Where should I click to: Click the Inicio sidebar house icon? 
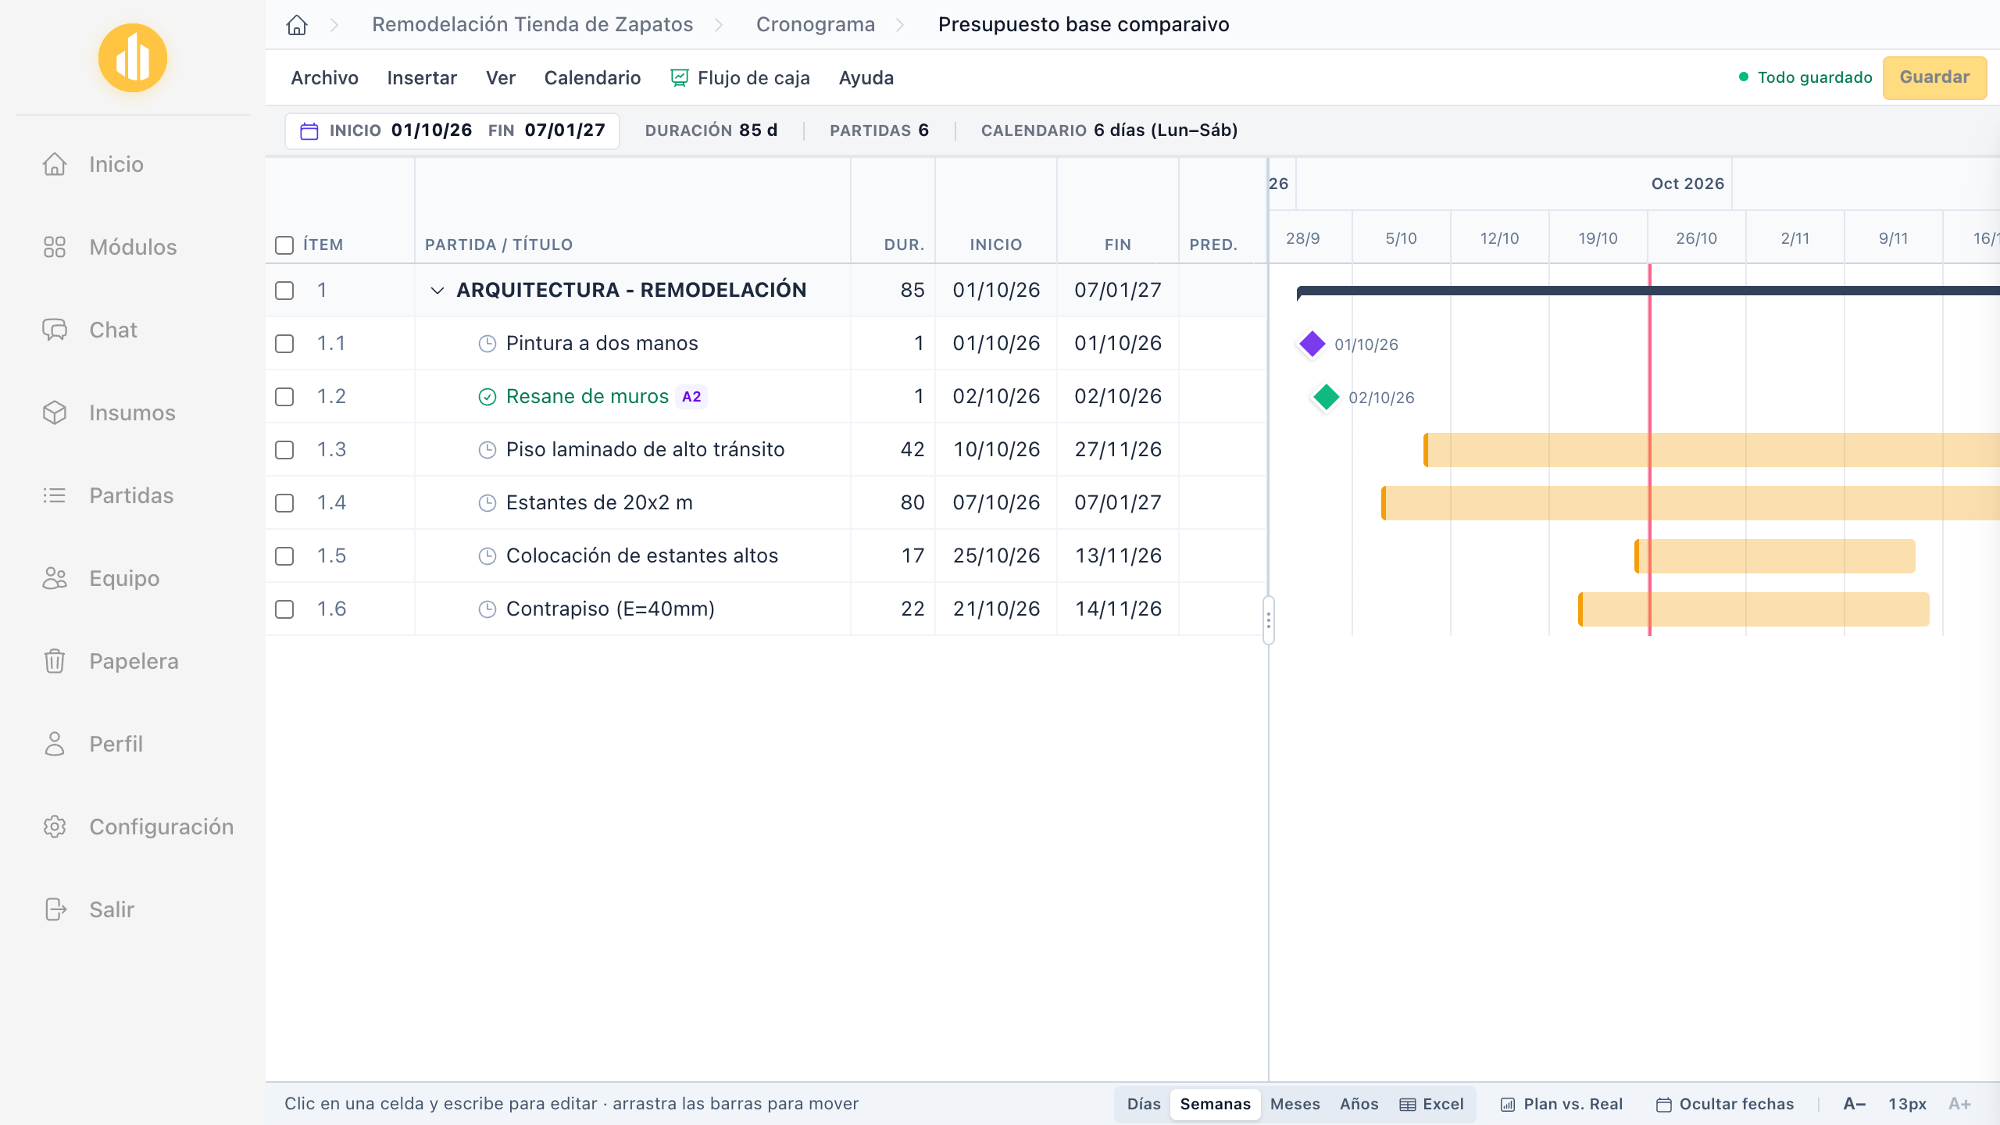(x=55, y=164)
